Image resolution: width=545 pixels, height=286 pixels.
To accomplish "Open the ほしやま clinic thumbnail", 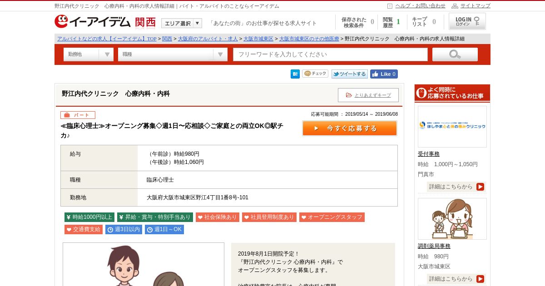I will pos(452,127).
